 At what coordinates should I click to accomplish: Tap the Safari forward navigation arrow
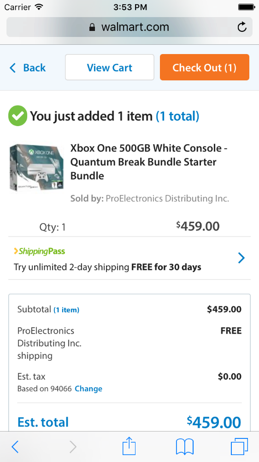pyautogui.click(x=73, y=447)
